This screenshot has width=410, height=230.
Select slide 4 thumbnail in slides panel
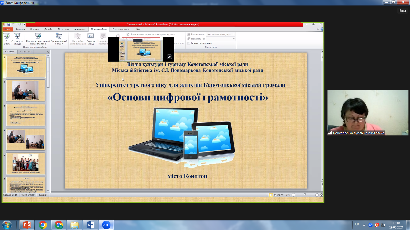click(x=26, y=139)
